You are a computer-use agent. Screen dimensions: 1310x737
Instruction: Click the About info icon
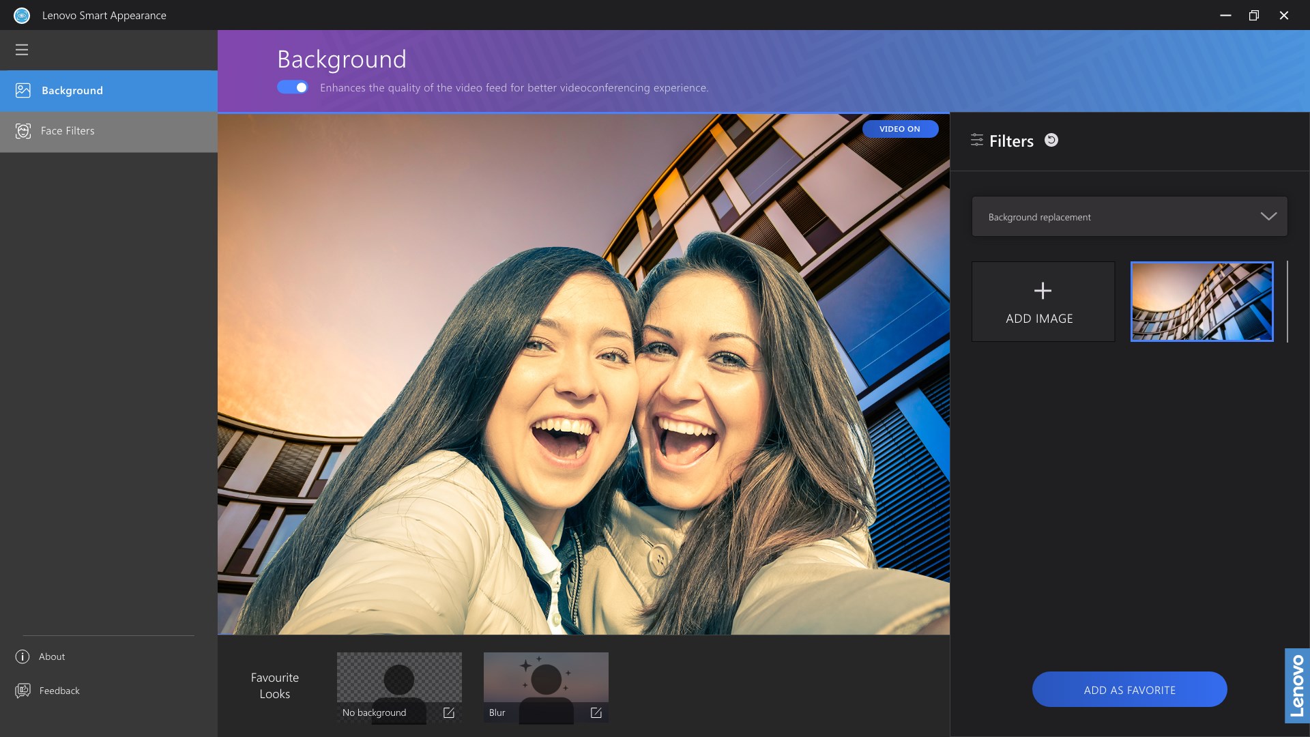[23, 656]
